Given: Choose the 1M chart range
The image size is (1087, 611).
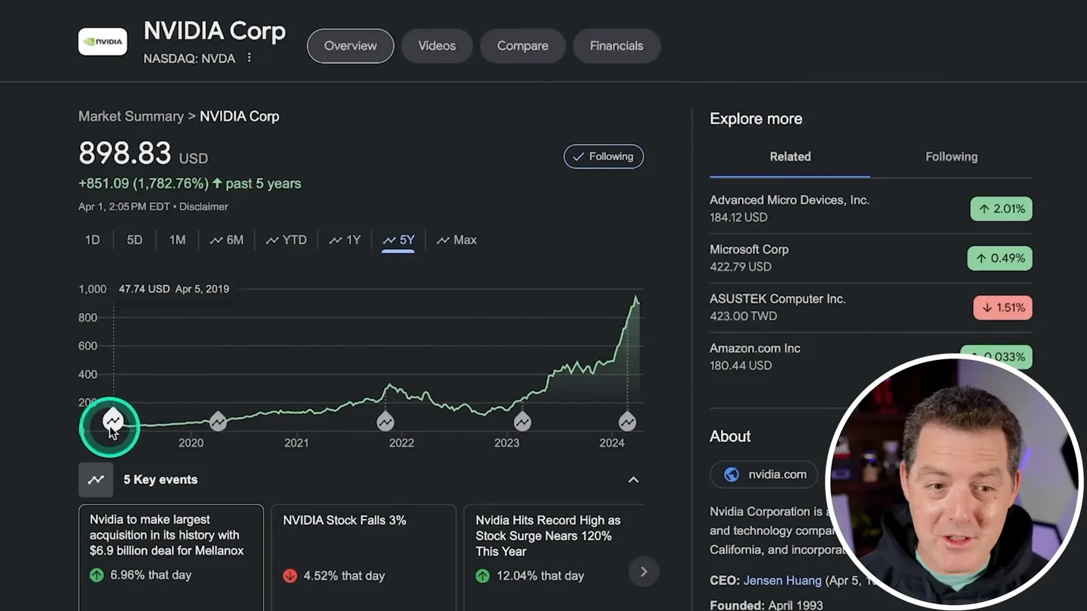Looking at the screenshot, I should click(x=177, y=240).
